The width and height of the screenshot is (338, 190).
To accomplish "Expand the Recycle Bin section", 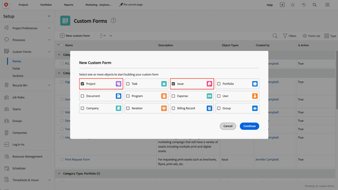I will (49, 85).
